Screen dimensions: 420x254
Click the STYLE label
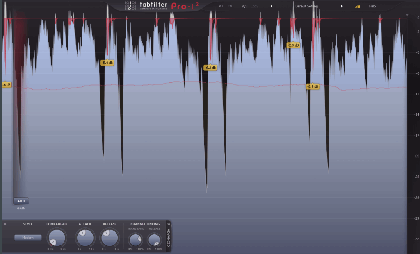coord(28,224)
